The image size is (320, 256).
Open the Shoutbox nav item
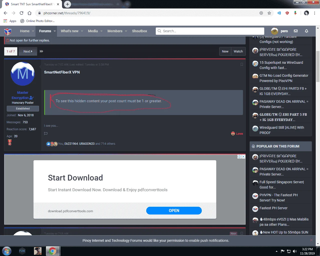coord(139,31)
